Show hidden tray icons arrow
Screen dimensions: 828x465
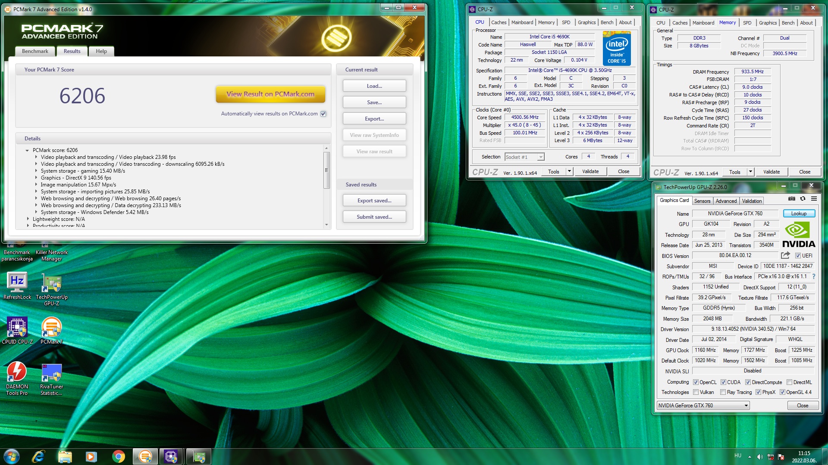750,457
